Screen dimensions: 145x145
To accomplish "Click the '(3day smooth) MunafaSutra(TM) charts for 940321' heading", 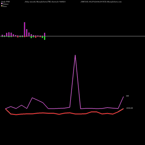I will point(45,2).
